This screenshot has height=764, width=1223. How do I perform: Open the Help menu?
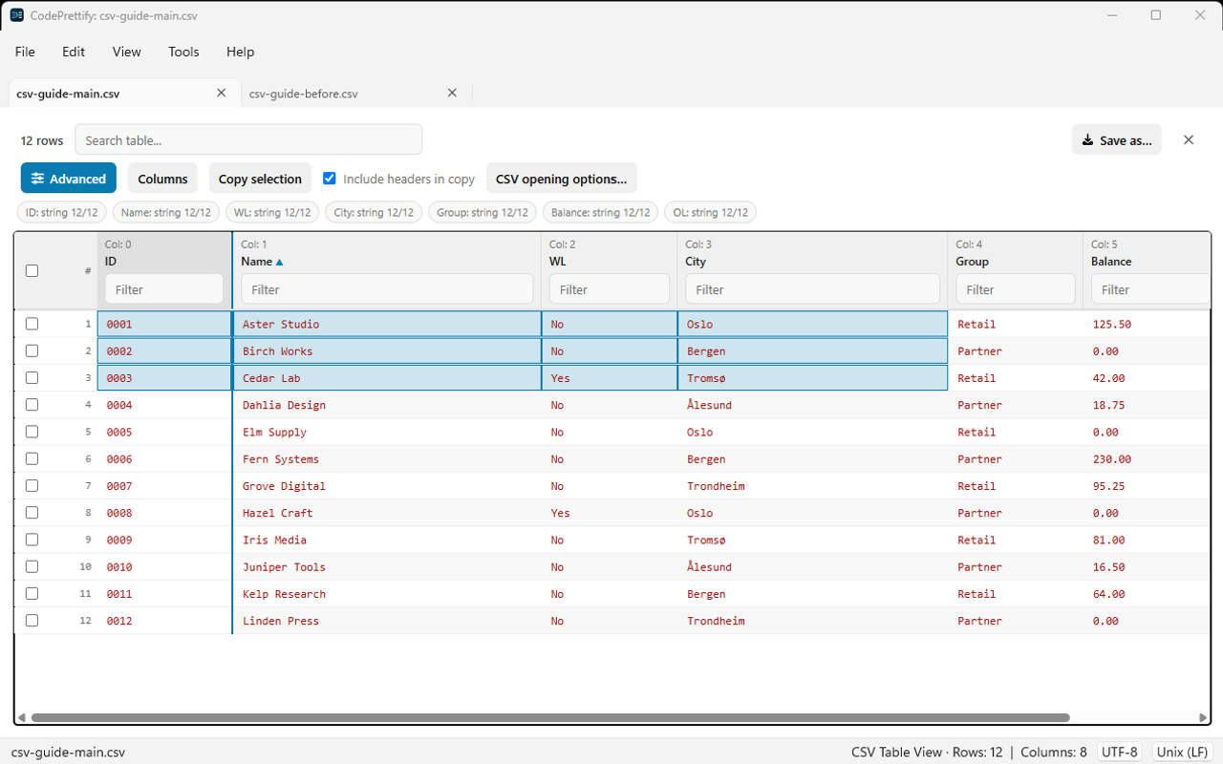[240, 52]
